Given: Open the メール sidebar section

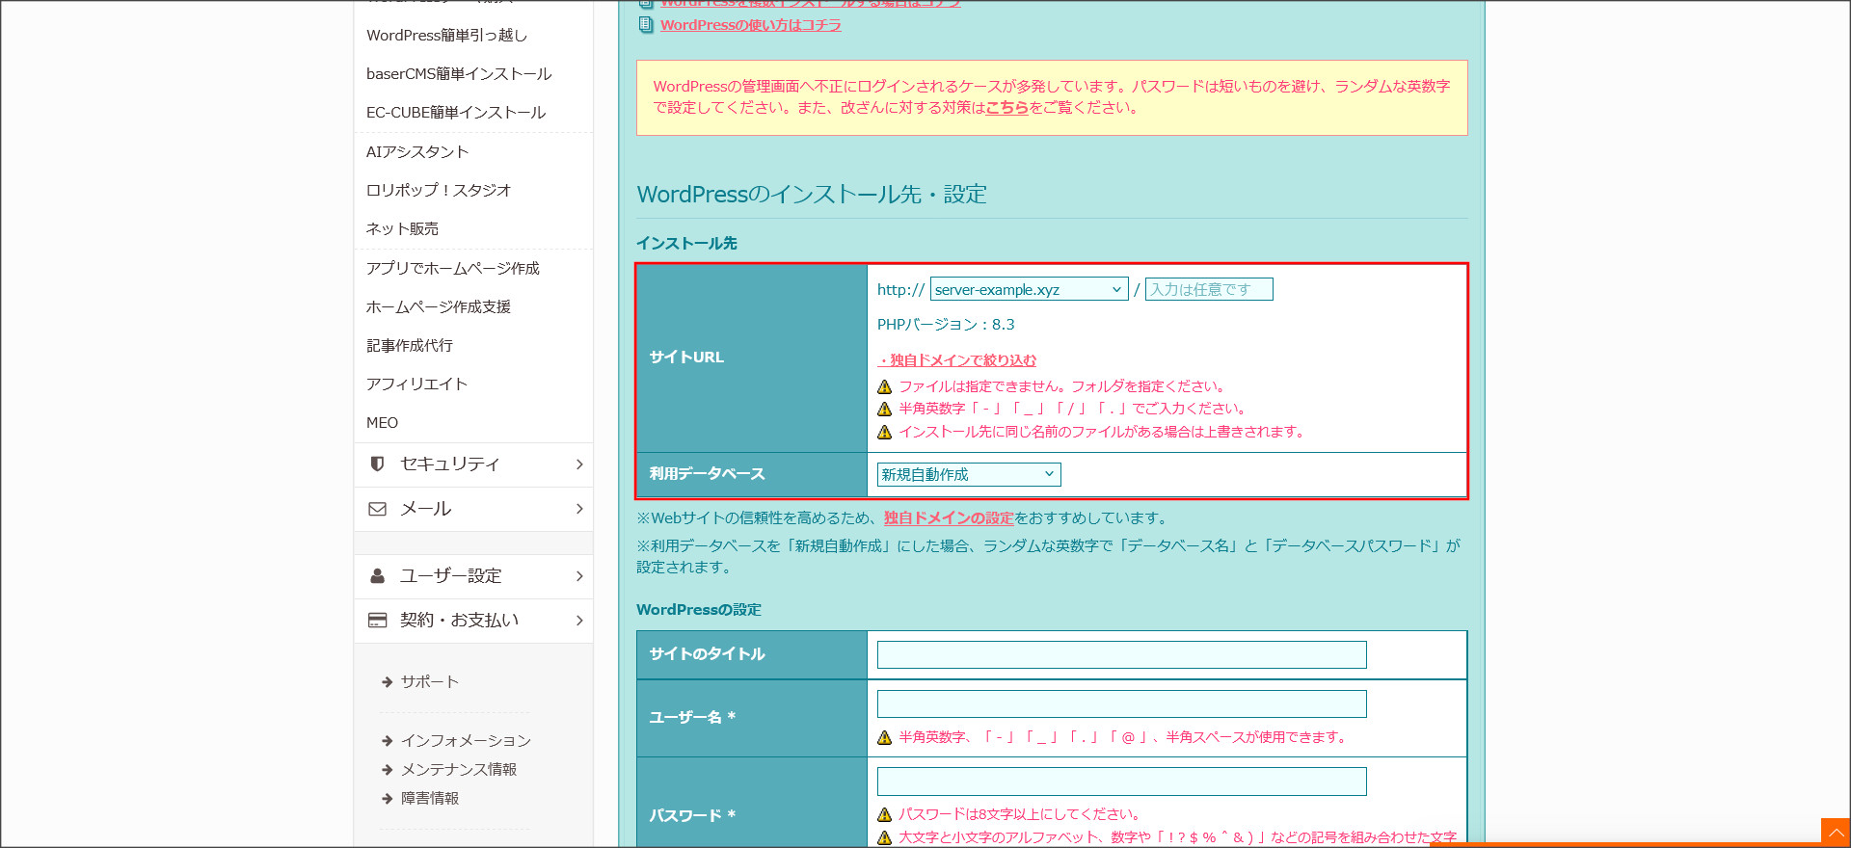Looking at the screenshot, I should pos(473,509).
